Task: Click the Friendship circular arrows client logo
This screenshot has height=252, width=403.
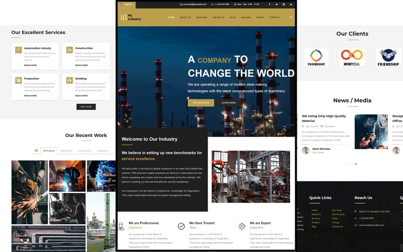Action: [316, 57]
